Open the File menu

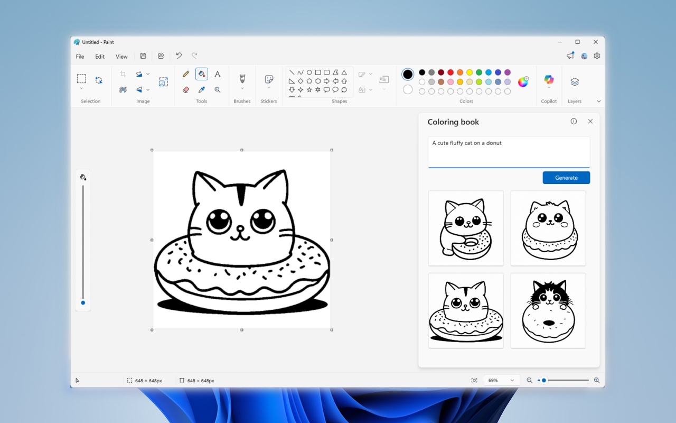point(80,57)
